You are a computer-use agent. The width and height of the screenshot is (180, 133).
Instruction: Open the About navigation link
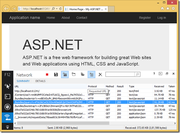point(66,18)
